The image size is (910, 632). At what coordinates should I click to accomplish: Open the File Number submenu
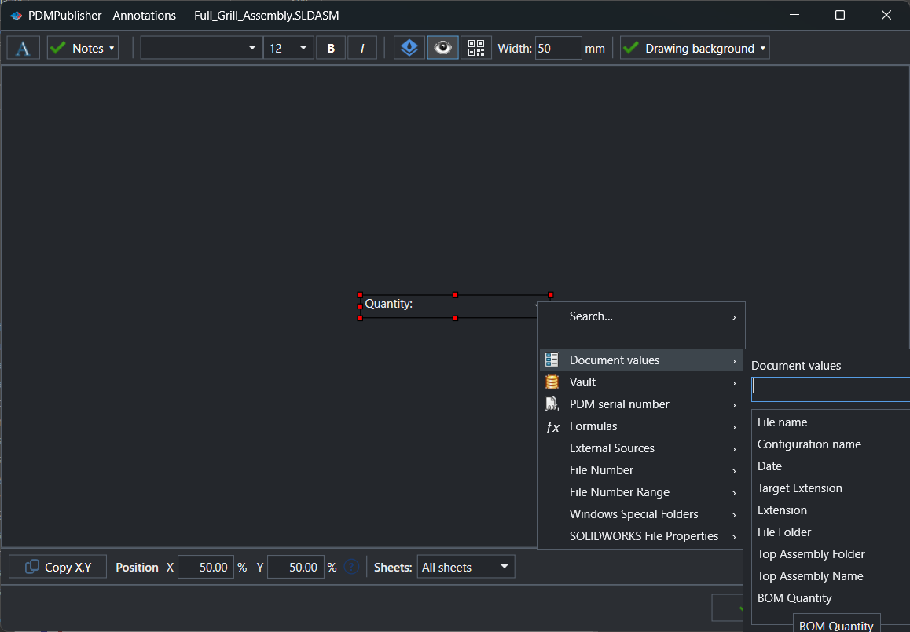tap(640, 470)
